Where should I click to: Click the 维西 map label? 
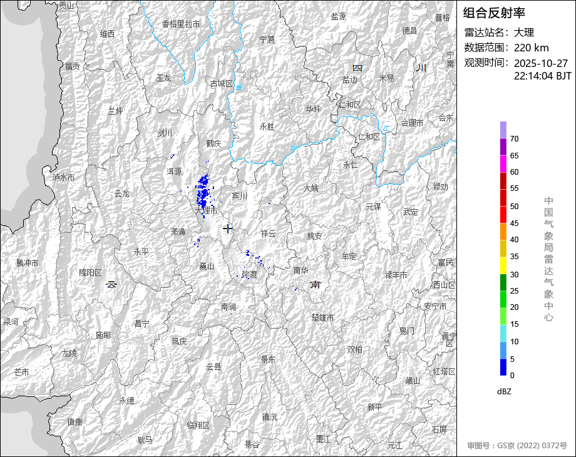pyautogui.click(x=107, y=34)
